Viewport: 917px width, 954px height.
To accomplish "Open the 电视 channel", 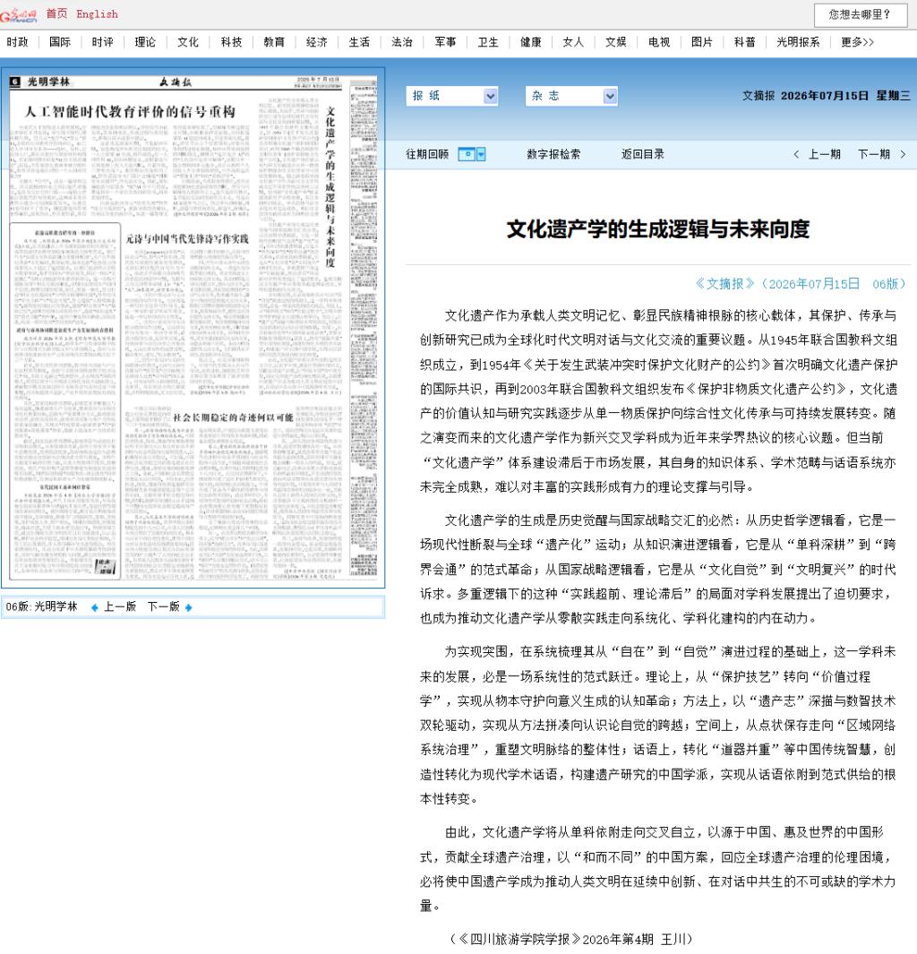I will (x=659, y=42).
